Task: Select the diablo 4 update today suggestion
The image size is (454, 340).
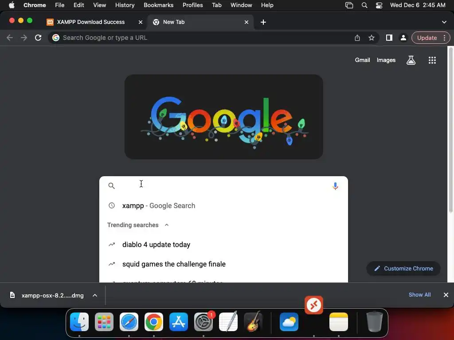Action: click(223, 244)
